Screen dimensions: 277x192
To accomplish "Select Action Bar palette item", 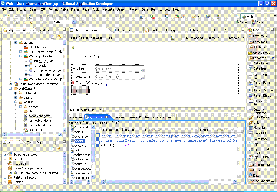I will pos(258,133).
